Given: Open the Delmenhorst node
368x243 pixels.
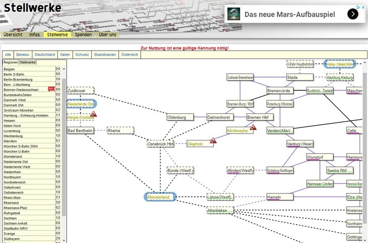Looking at the screenshot, I should tap(220, 117).
